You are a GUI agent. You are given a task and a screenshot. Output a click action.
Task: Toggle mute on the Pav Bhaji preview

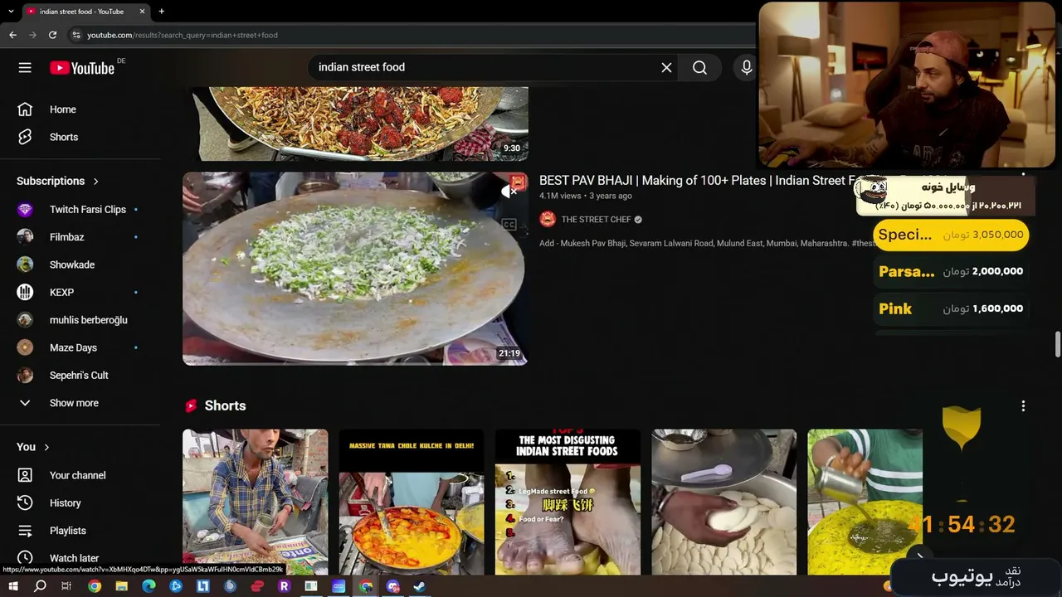(509, 192)
